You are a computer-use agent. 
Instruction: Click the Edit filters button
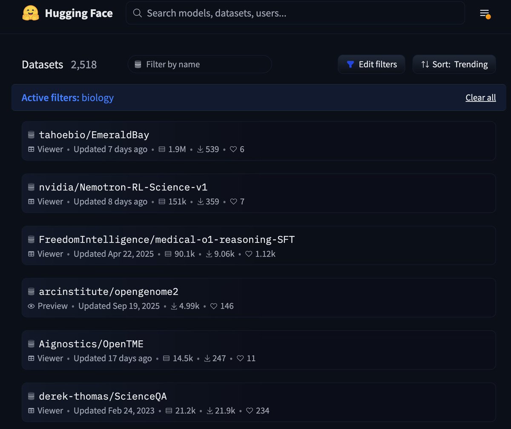coord(371,64)
